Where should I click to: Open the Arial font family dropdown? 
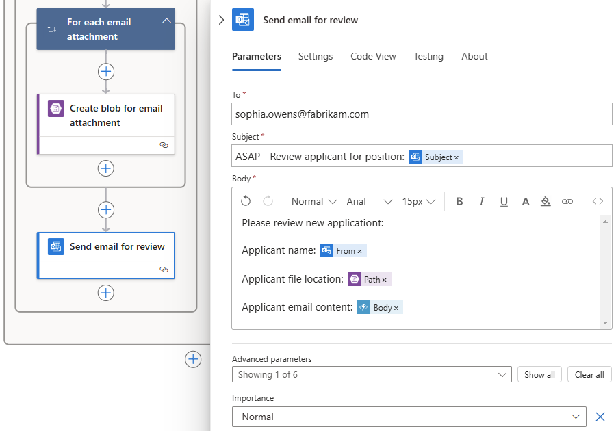366,200
